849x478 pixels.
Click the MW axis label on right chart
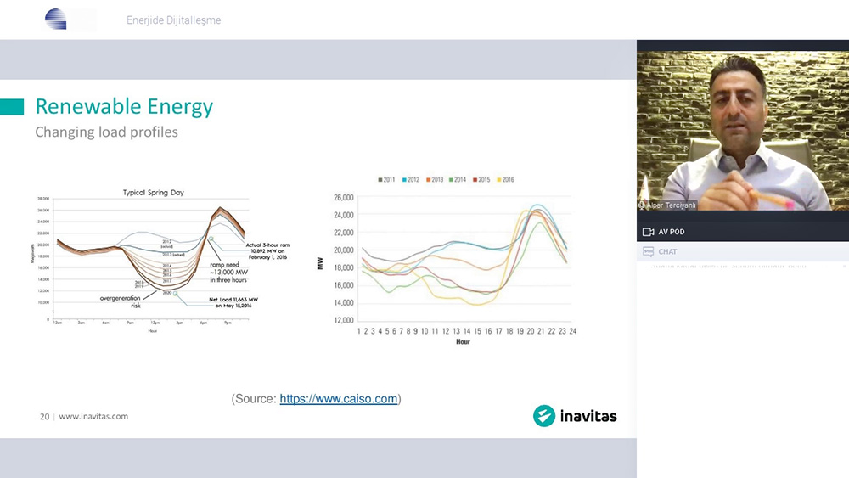click(320, 264)
